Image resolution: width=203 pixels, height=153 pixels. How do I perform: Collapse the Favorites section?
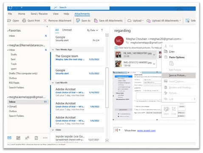click(8, 31)
